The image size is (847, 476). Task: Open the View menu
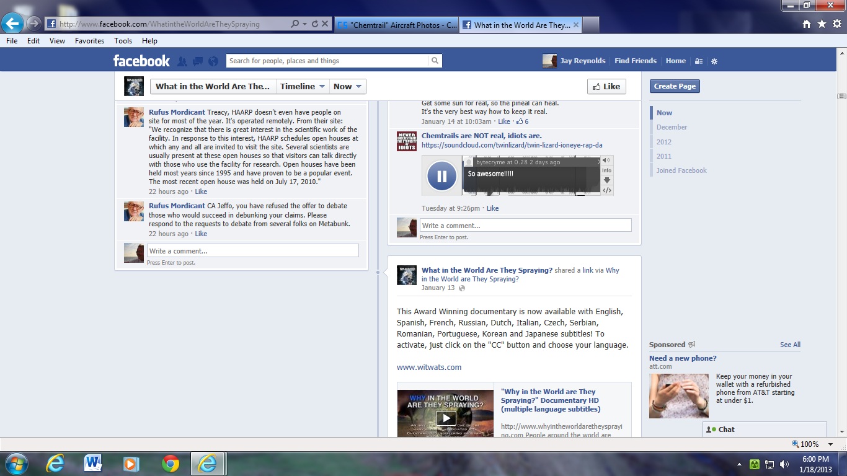click(x=58, y=41)
